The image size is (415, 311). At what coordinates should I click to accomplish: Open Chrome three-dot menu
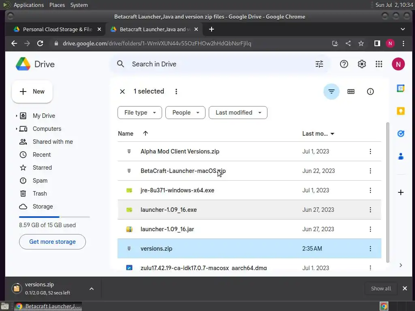[x=403, y=43]
